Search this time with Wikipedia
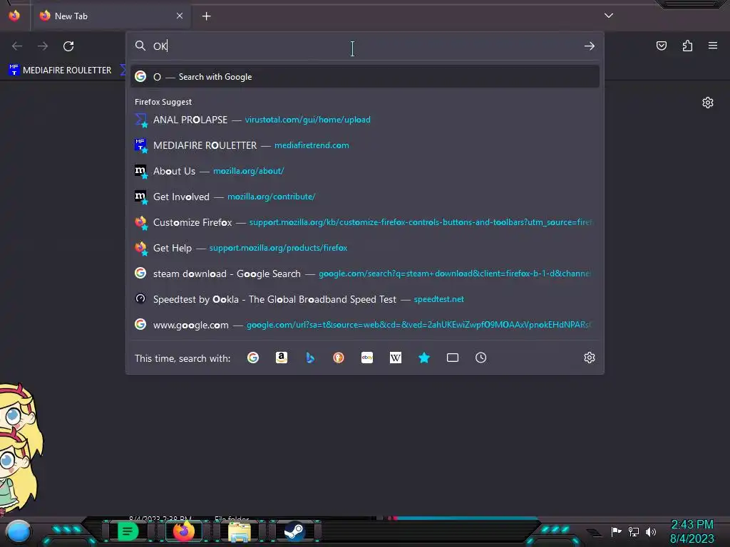This screenshot has height=547, width=730. pos(395,358)
